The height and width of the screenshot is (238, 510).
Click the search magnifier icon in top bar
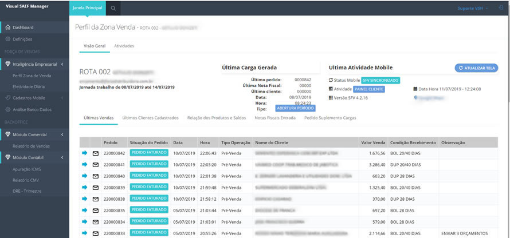[x=113, y=8]
